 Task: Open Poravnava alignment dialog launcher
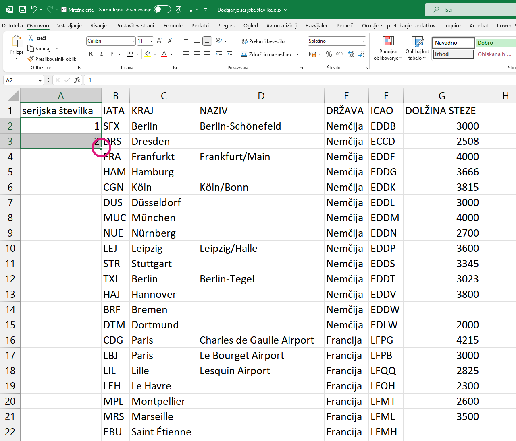point(301,68)
